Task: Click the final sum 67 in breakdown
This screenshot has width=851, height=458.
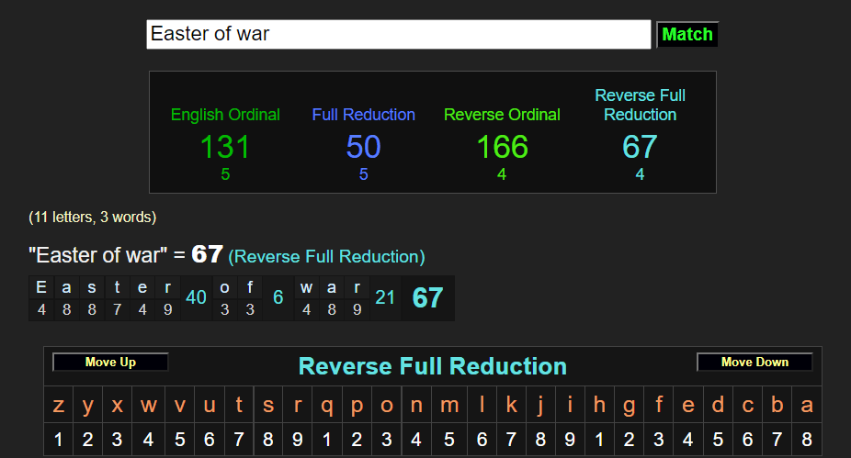Action: pyautogui.click(x=427, y=297)
